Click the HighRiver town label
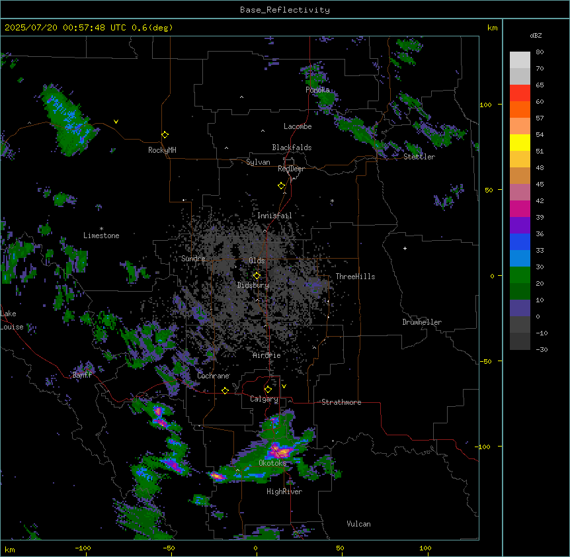570x557 pixels. pos(284,492)
